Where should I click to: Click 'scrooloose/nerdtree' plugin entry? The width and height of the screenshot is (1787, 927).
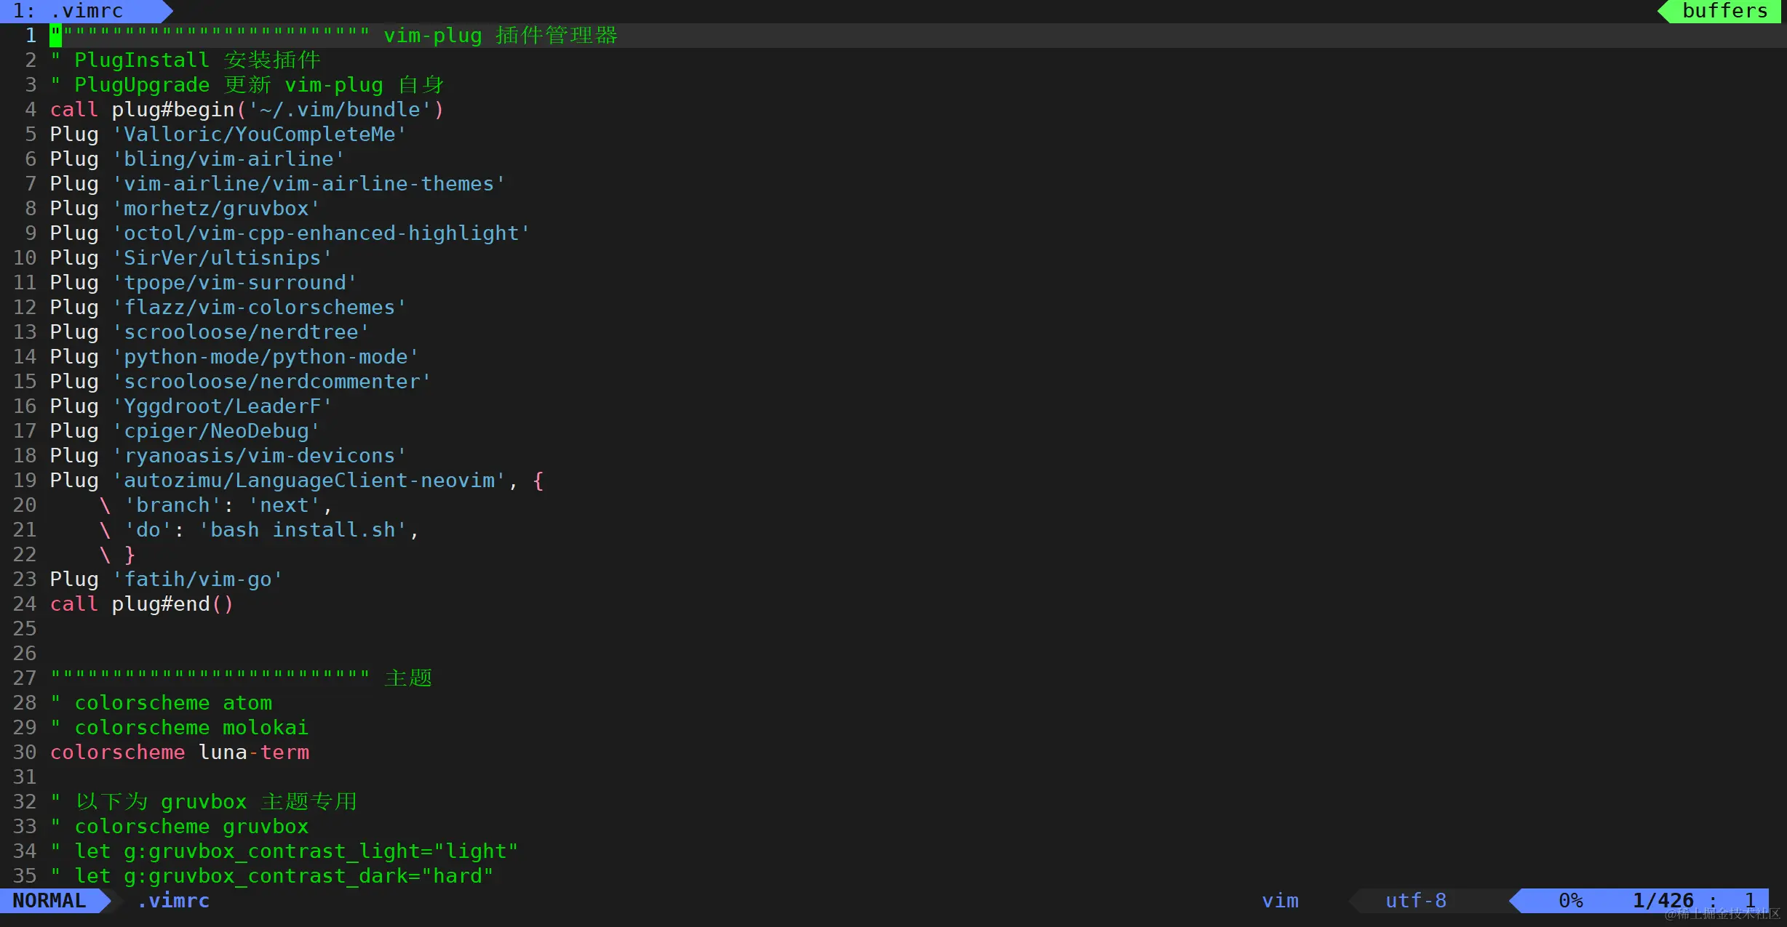(x=241, y=332)
